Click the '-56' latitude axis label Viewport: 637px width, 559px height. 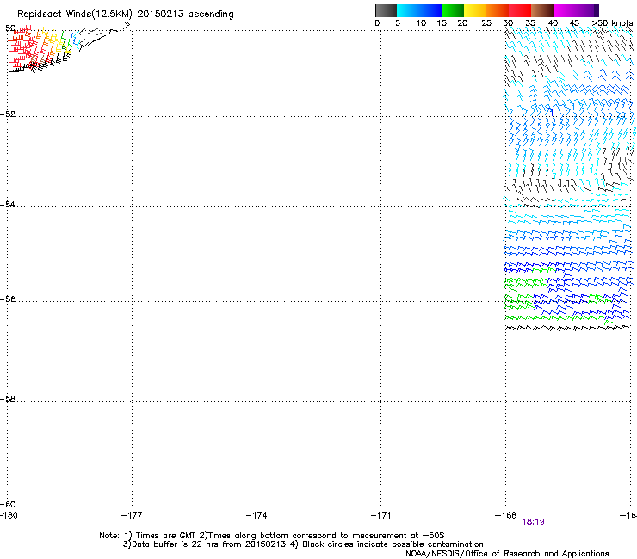click(8, 298)
